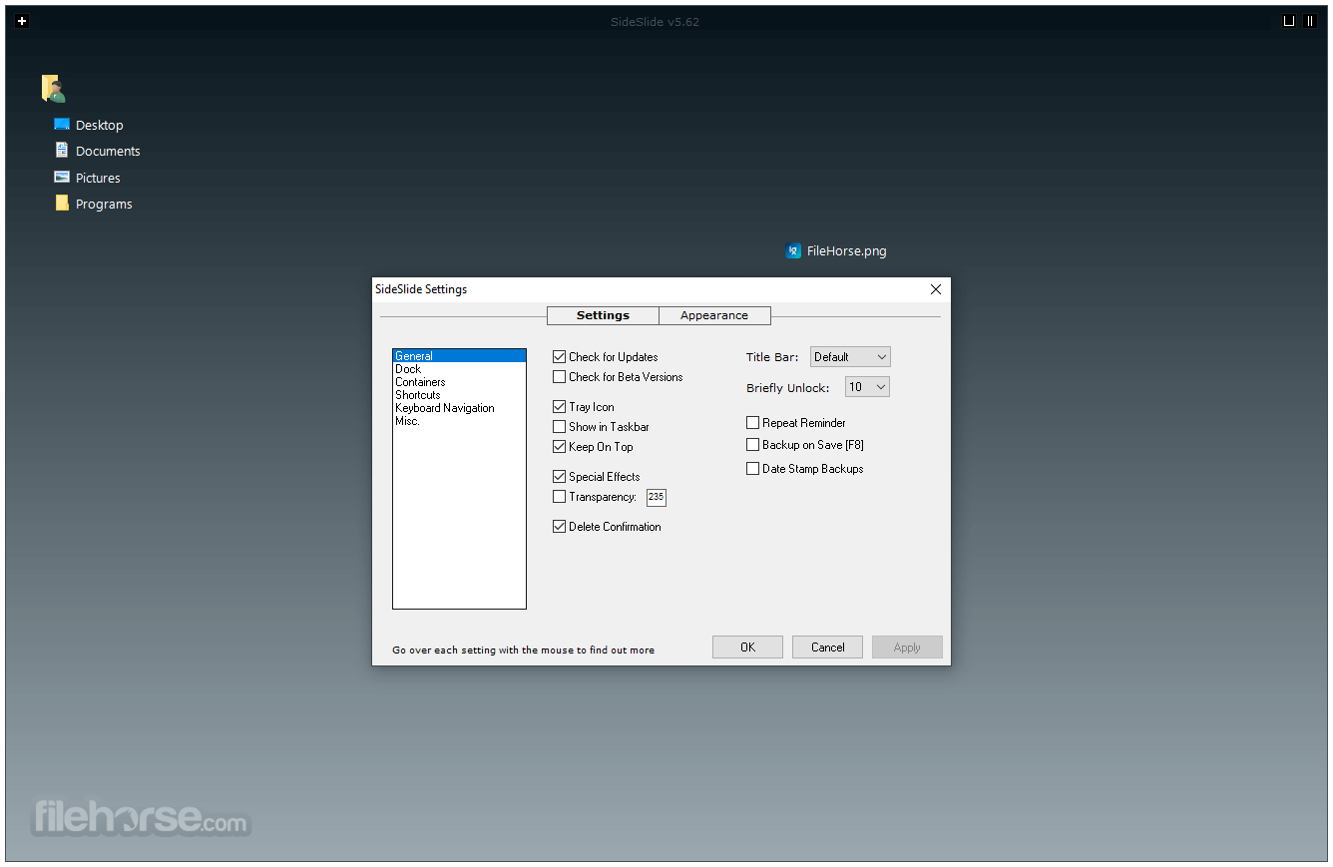The height and width of the screenshot is (867, 1333).
Task: Open the Programs folder shortcut
Action: click(x=93, y=204)
